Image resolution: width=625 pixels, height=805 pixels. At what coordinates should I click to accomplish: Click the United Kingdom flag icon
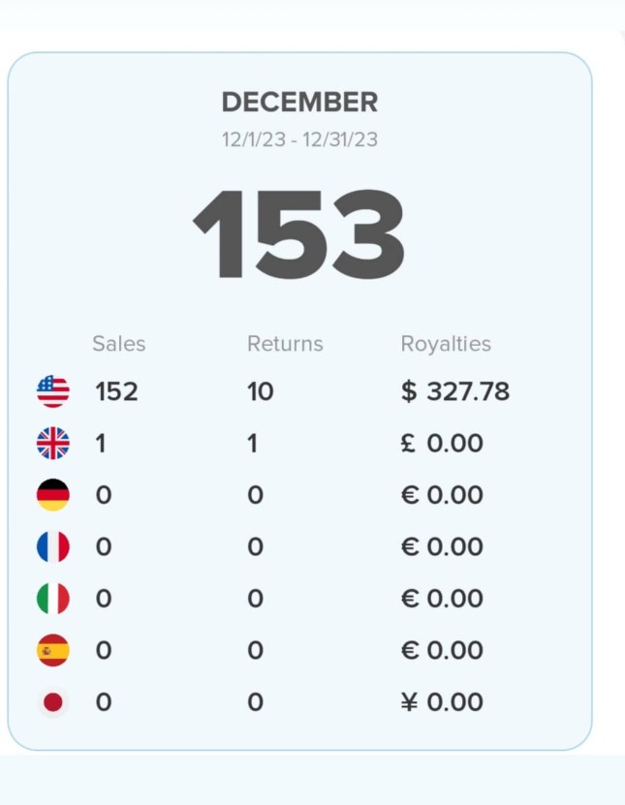click(53, 444)
